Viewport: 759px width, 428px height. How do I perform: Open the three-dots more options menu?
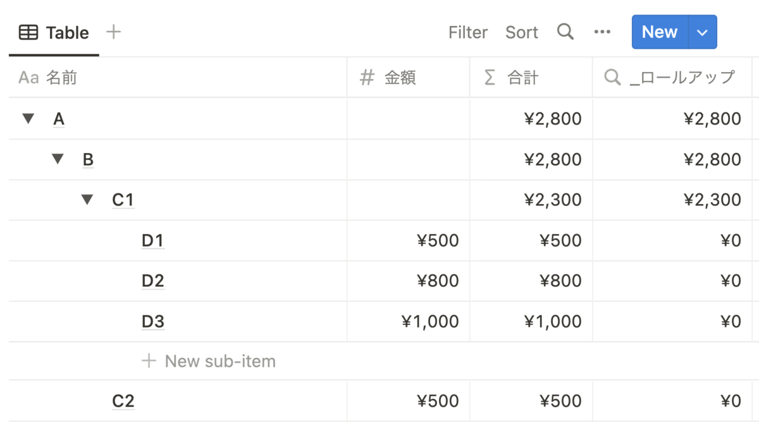point(602,32)
